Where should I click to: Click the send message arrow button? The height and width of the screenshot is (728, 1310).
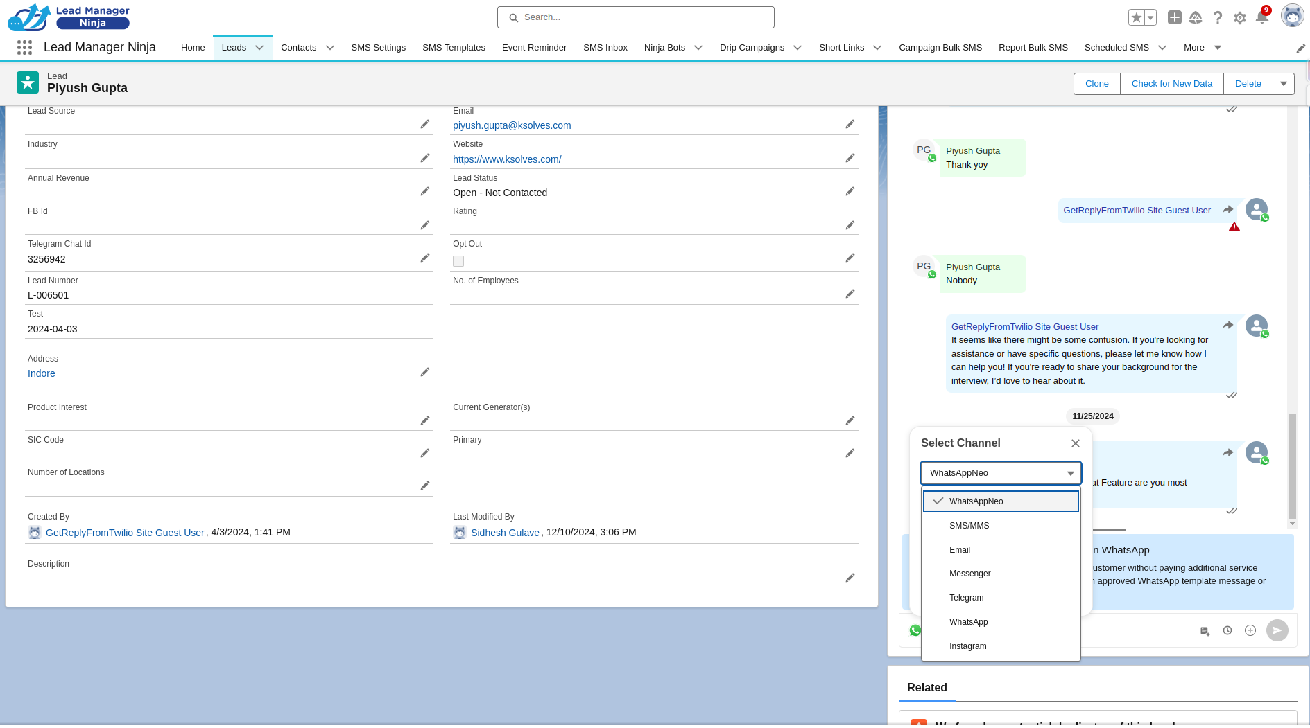[1277, 630]
